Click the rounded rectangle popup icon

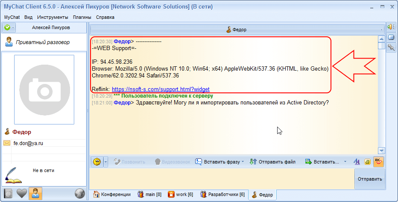click(x=391, y=38)
